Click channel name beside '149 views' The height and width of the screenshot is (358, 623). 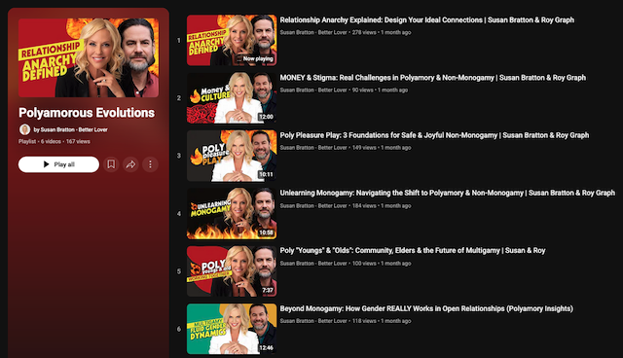(313, 148)
